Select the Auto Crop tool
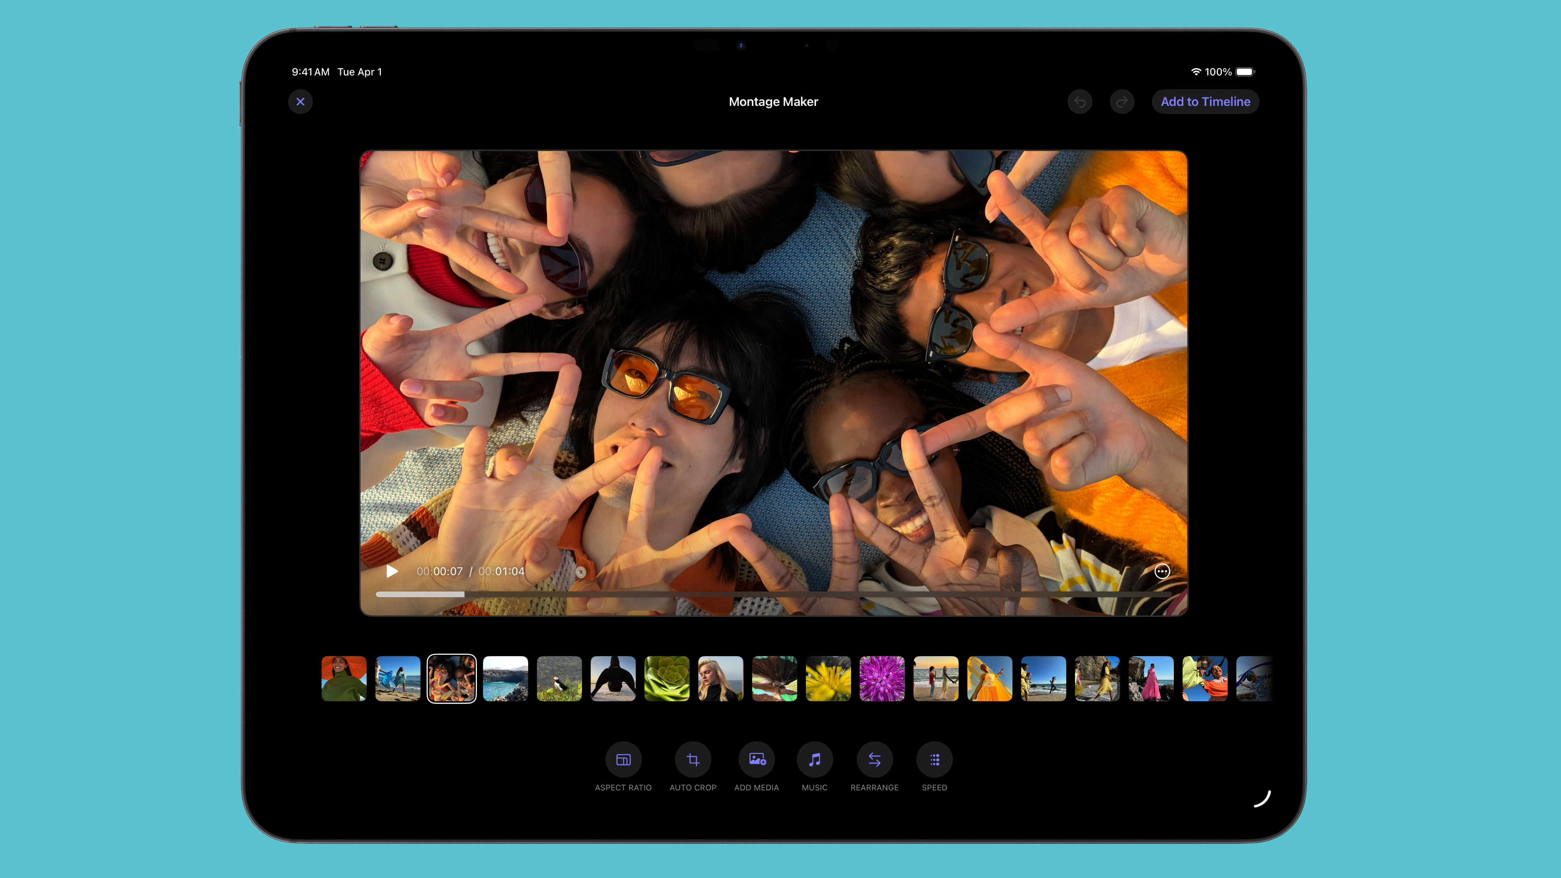This screenshot has width=1561, height=878. (693, 759)
